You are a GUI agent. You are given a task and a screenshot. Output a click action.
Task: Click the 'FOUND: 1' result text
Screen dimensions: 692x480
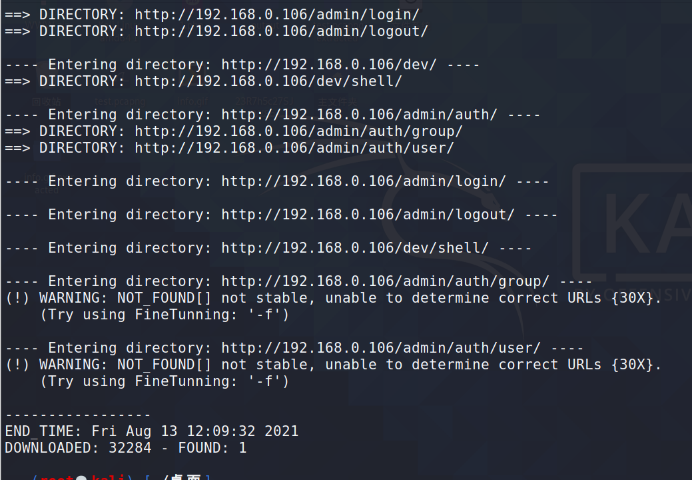click(x=212, y=448)
